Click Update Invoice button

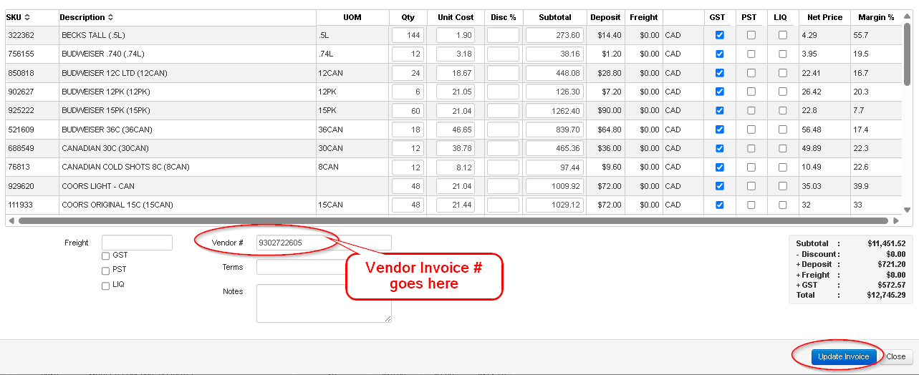click(844, 356)
